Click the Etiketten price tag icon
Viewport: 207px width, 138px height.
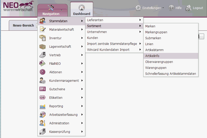pos(43,98)
